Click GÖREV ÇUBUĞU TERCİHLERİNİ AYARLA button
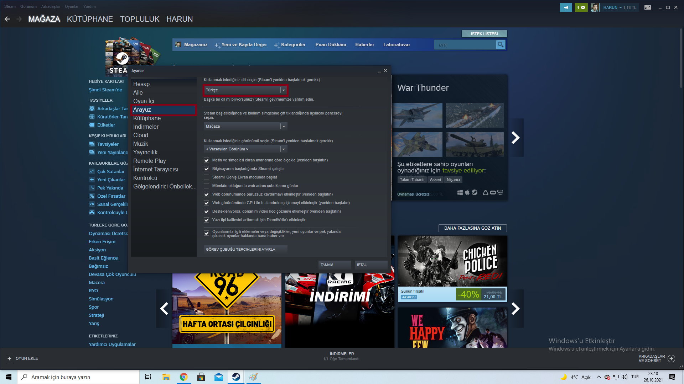Viewport: 684px width, 384px height. tap(245, 250)
